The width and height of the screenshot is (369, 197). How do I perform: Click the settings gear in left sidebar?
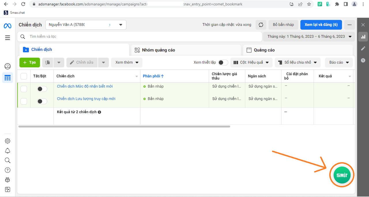coord(7,141)
